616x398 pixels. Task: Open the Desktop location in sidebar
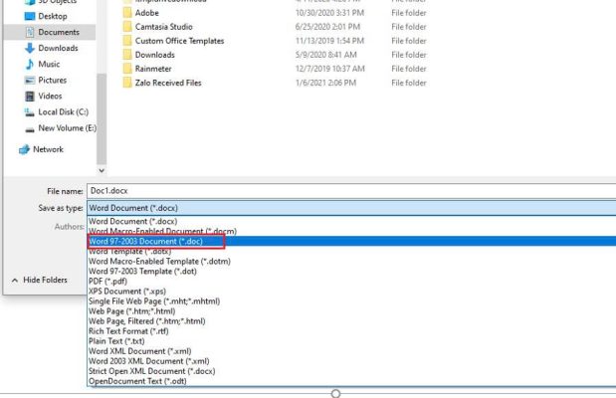coord(53,16)
